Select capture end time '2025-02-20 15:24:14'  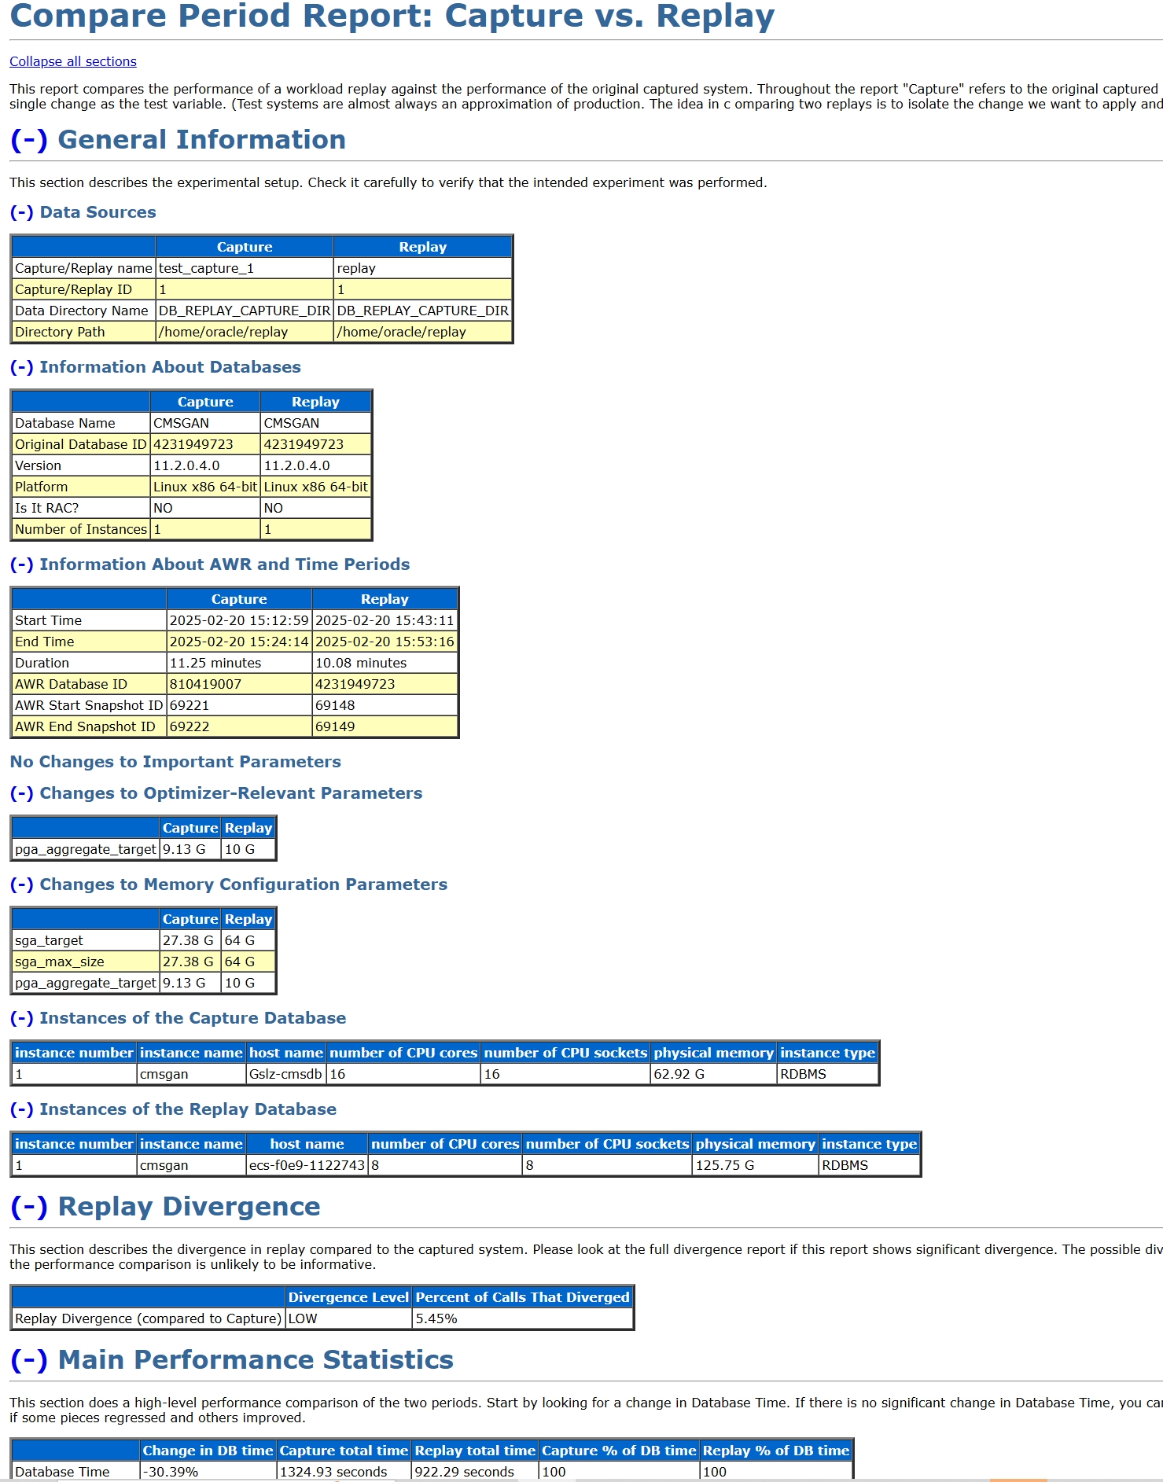tap(239, 642)
